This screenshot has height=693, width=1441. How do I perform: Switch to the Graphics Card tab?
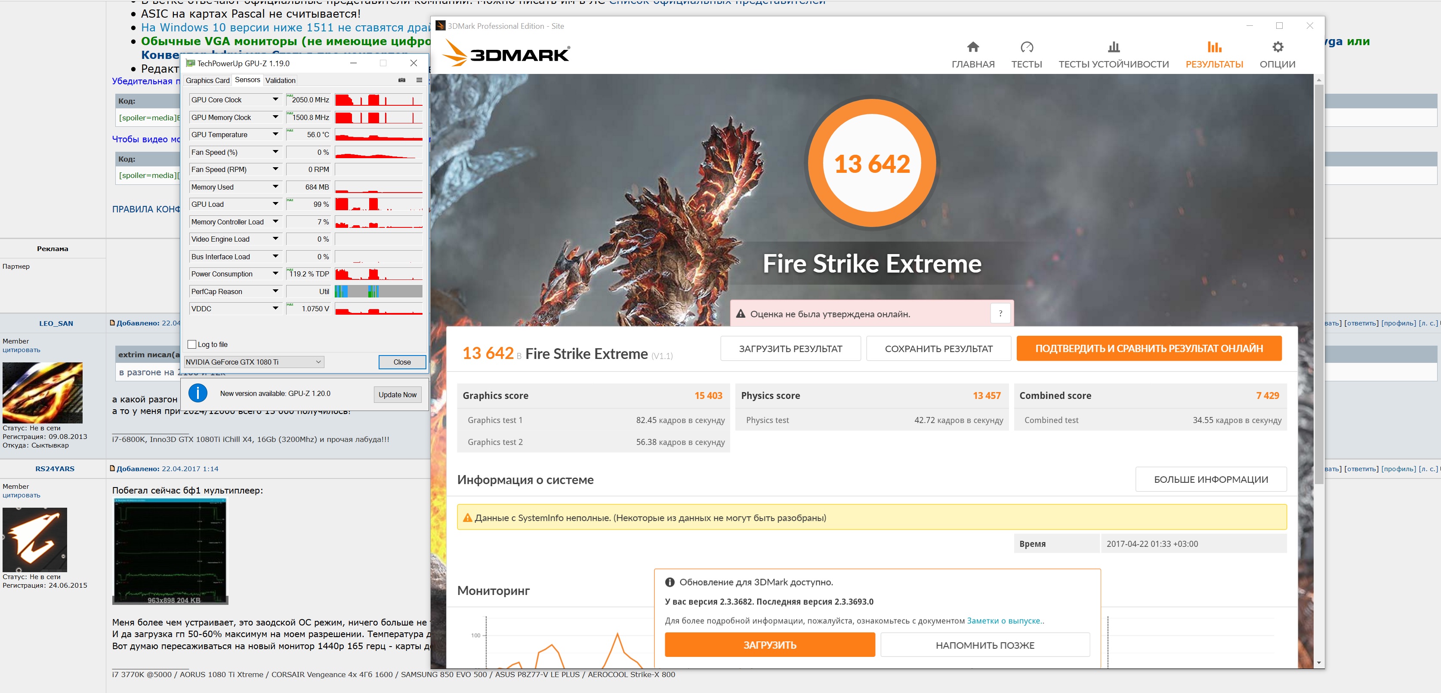(x=207, y=80)
